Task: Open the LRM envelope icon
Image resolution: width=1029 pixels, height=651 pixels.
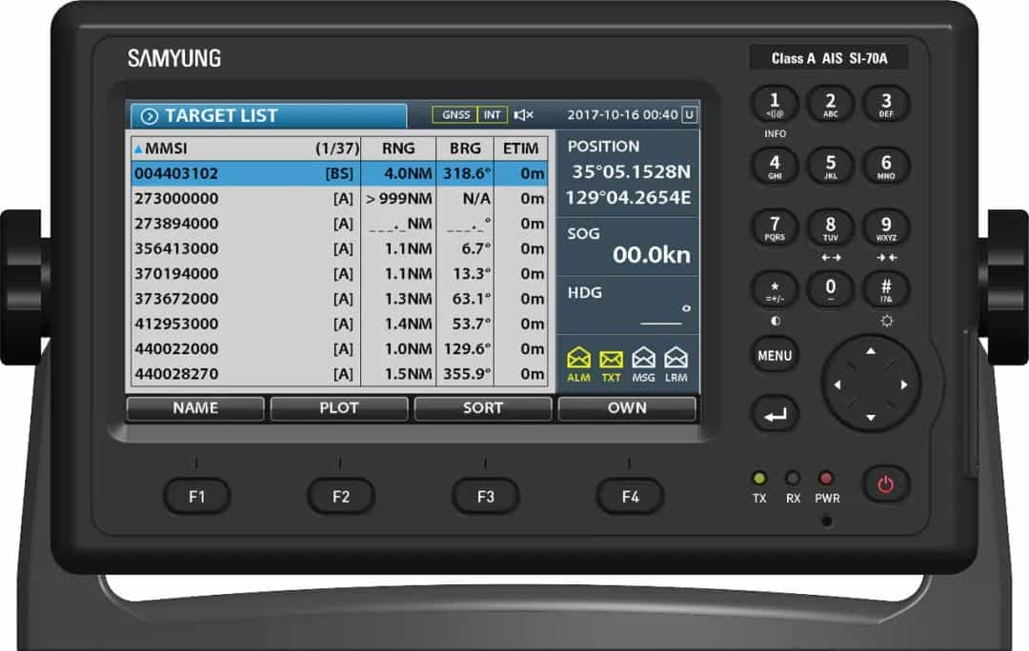Action: click(x=676, y=359)
